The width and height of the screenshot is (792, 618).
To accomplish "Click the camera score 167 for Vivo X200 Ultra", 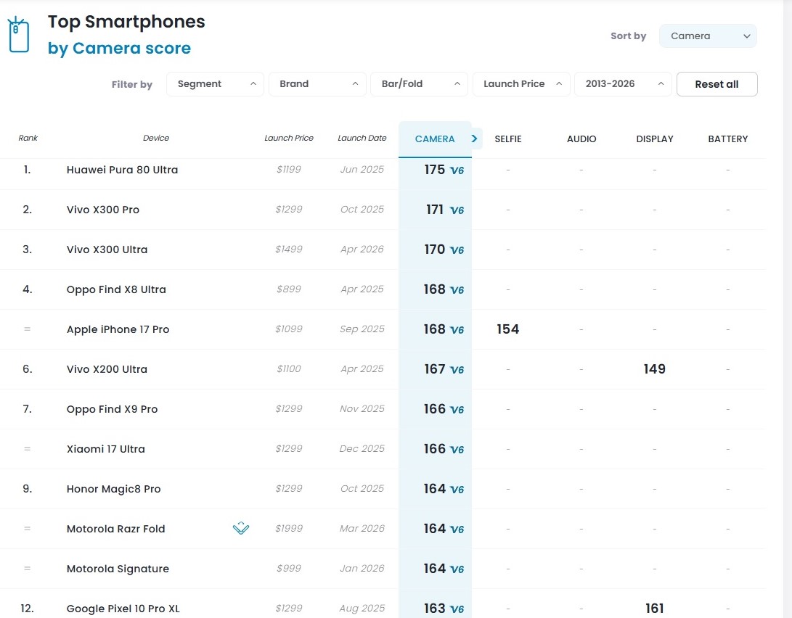I will click(x=434, y=368).
